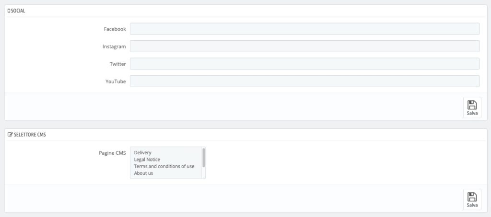This screenshot has width=491, height=217.
Task: Click the edit pencil icon beside SELETTORE CMS
Action: [11, 135]
